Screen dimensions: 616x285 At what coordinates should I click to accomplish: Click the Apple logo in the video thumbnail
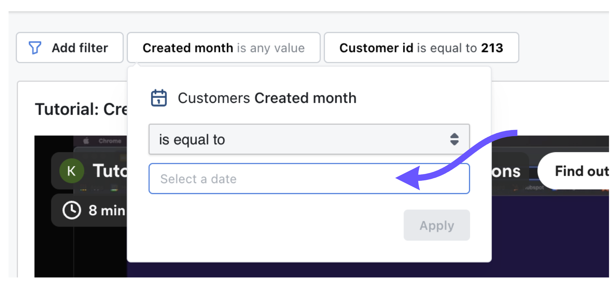[86, 141]
